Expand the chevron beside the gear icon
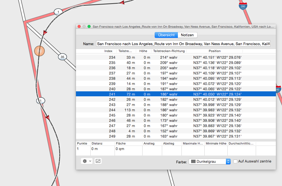The image size is (282, 186). [x=90, y=161]
